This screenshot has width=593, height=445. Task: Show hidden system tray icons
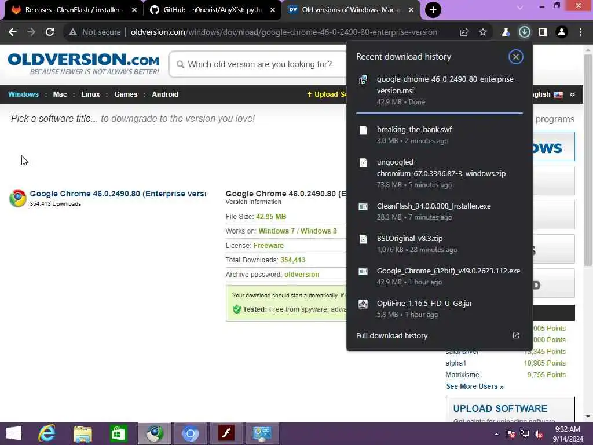click(x=496, y=434)
